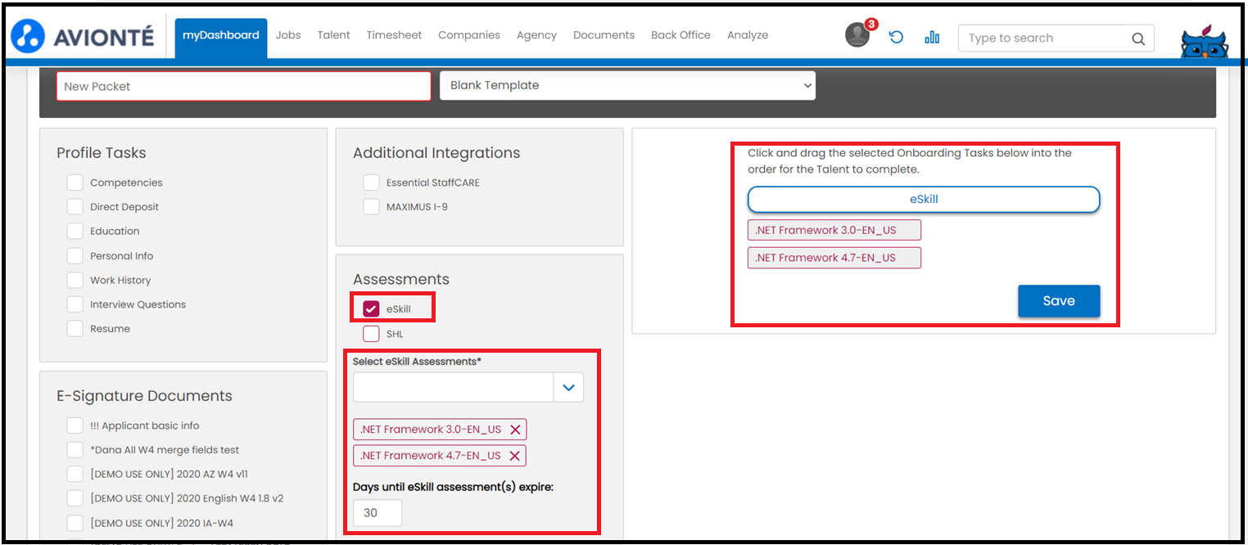
Task: Uncheck the eSkill assessment
Action: [x=371, y=309]
